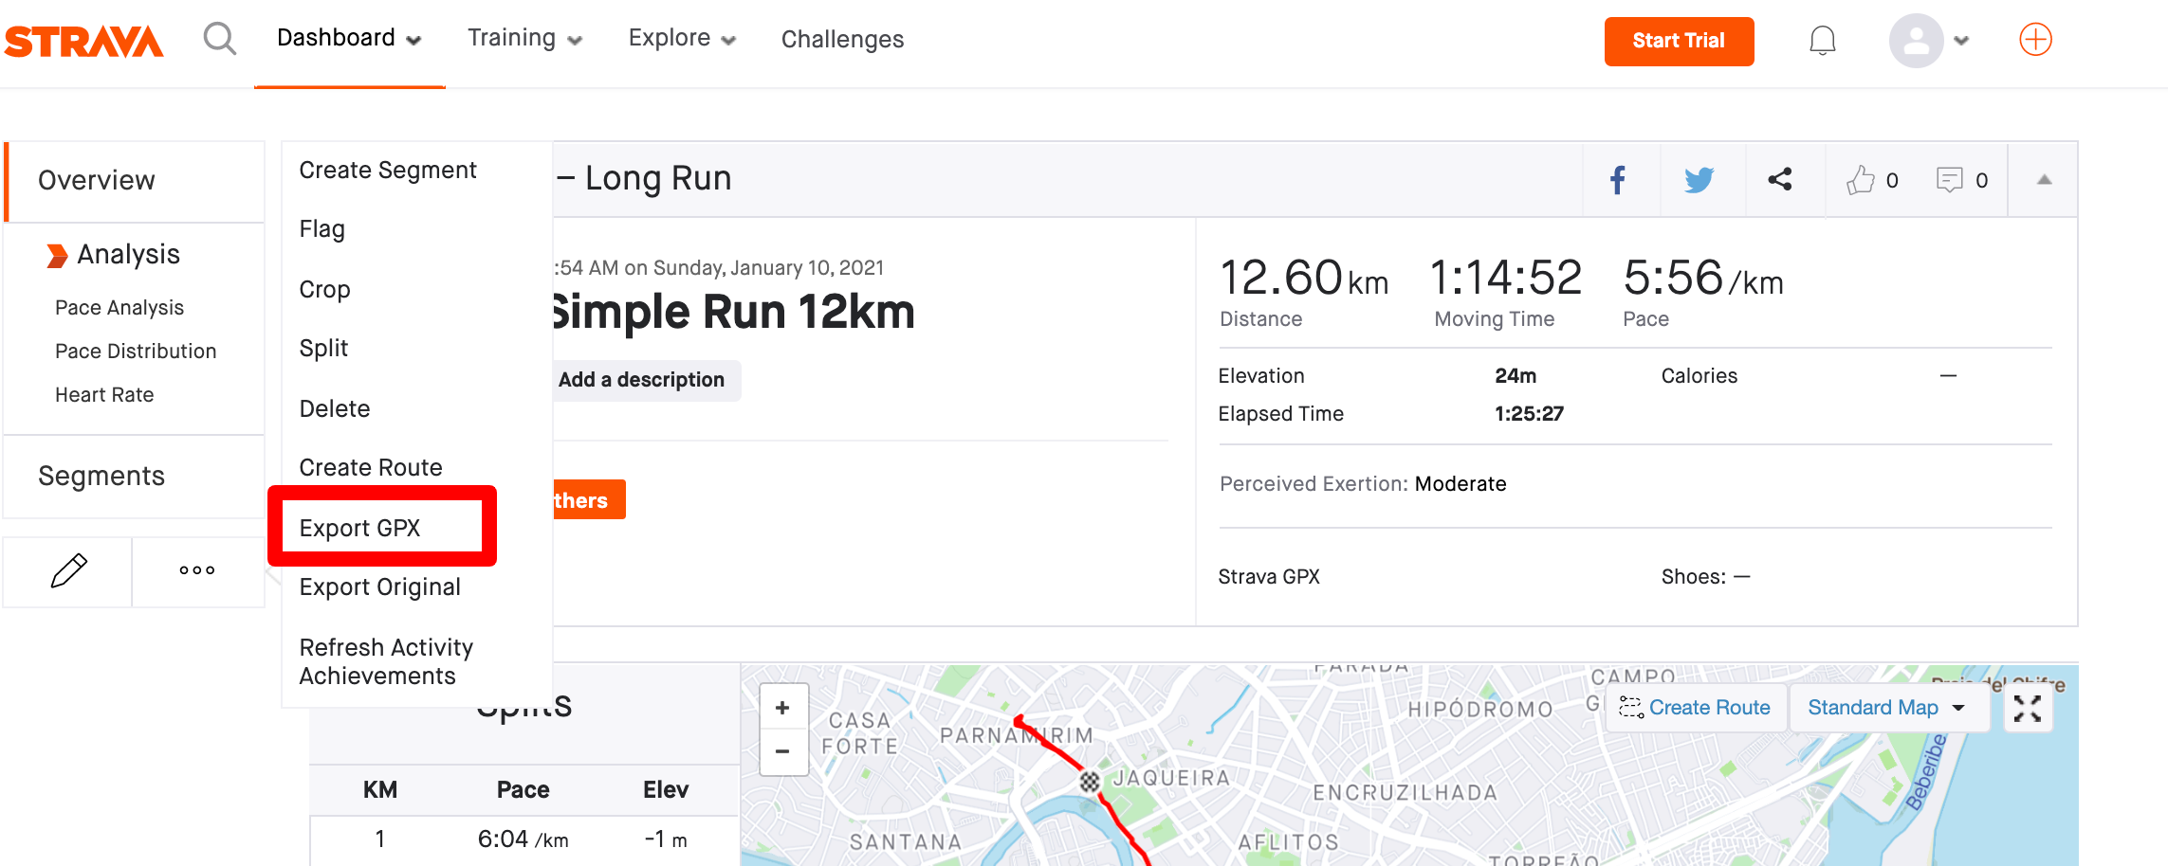The image size is (2168, 866).
Task: Click the orange plus upload icon
Action: 2035,40
